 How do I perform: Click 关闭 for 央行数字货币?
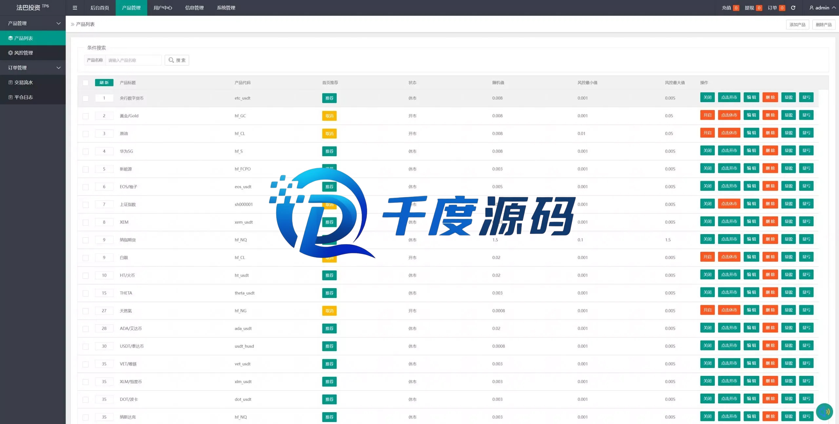[708, 97]
